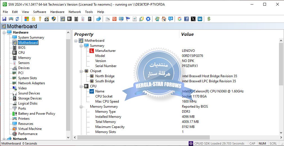The height and width of the screenshot is (146, 284).
Task: Click the gold key licenses toolbar icon
Action: pos(40,19)
